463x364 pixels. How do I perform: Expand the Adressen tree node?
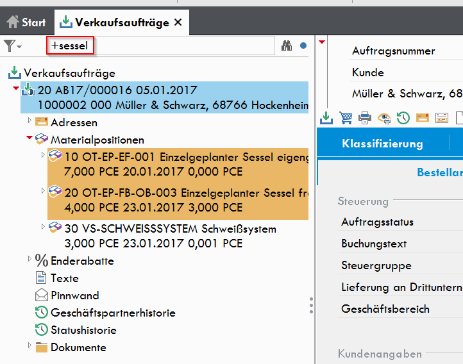click(29, 120)
